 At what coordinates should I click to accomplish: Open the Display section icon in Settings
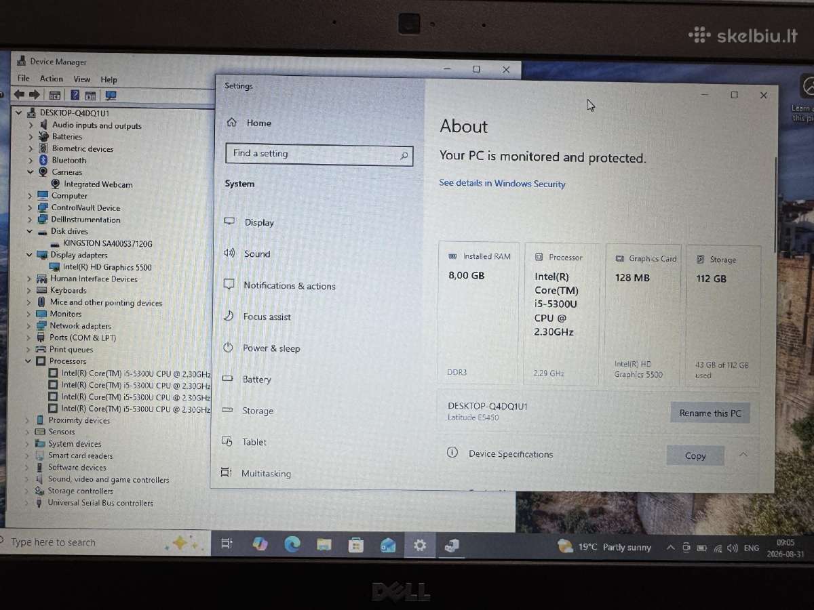pos(230,222)
